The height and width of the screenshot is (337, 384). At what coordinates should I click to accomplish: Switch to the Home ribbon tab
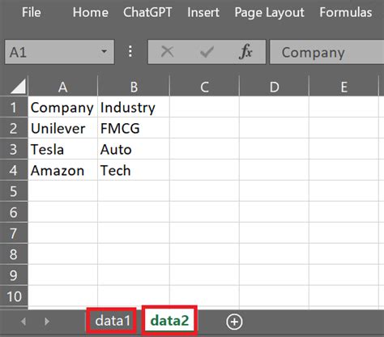(x=91, y=12)
